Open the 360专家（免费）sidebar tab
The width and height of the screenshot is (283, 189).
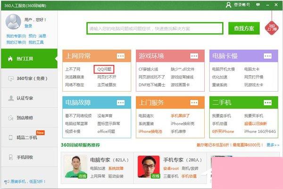[29, 78]
